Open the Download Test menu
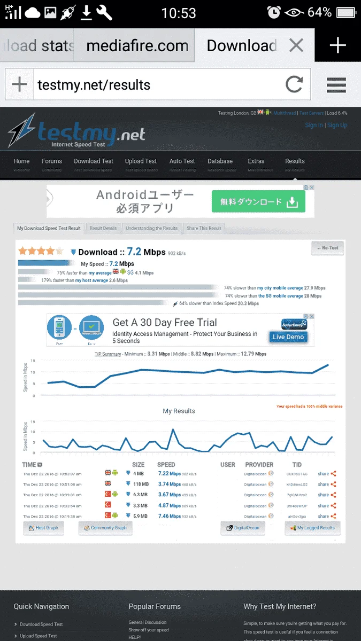The image size is (361, 641). [94, 161]
